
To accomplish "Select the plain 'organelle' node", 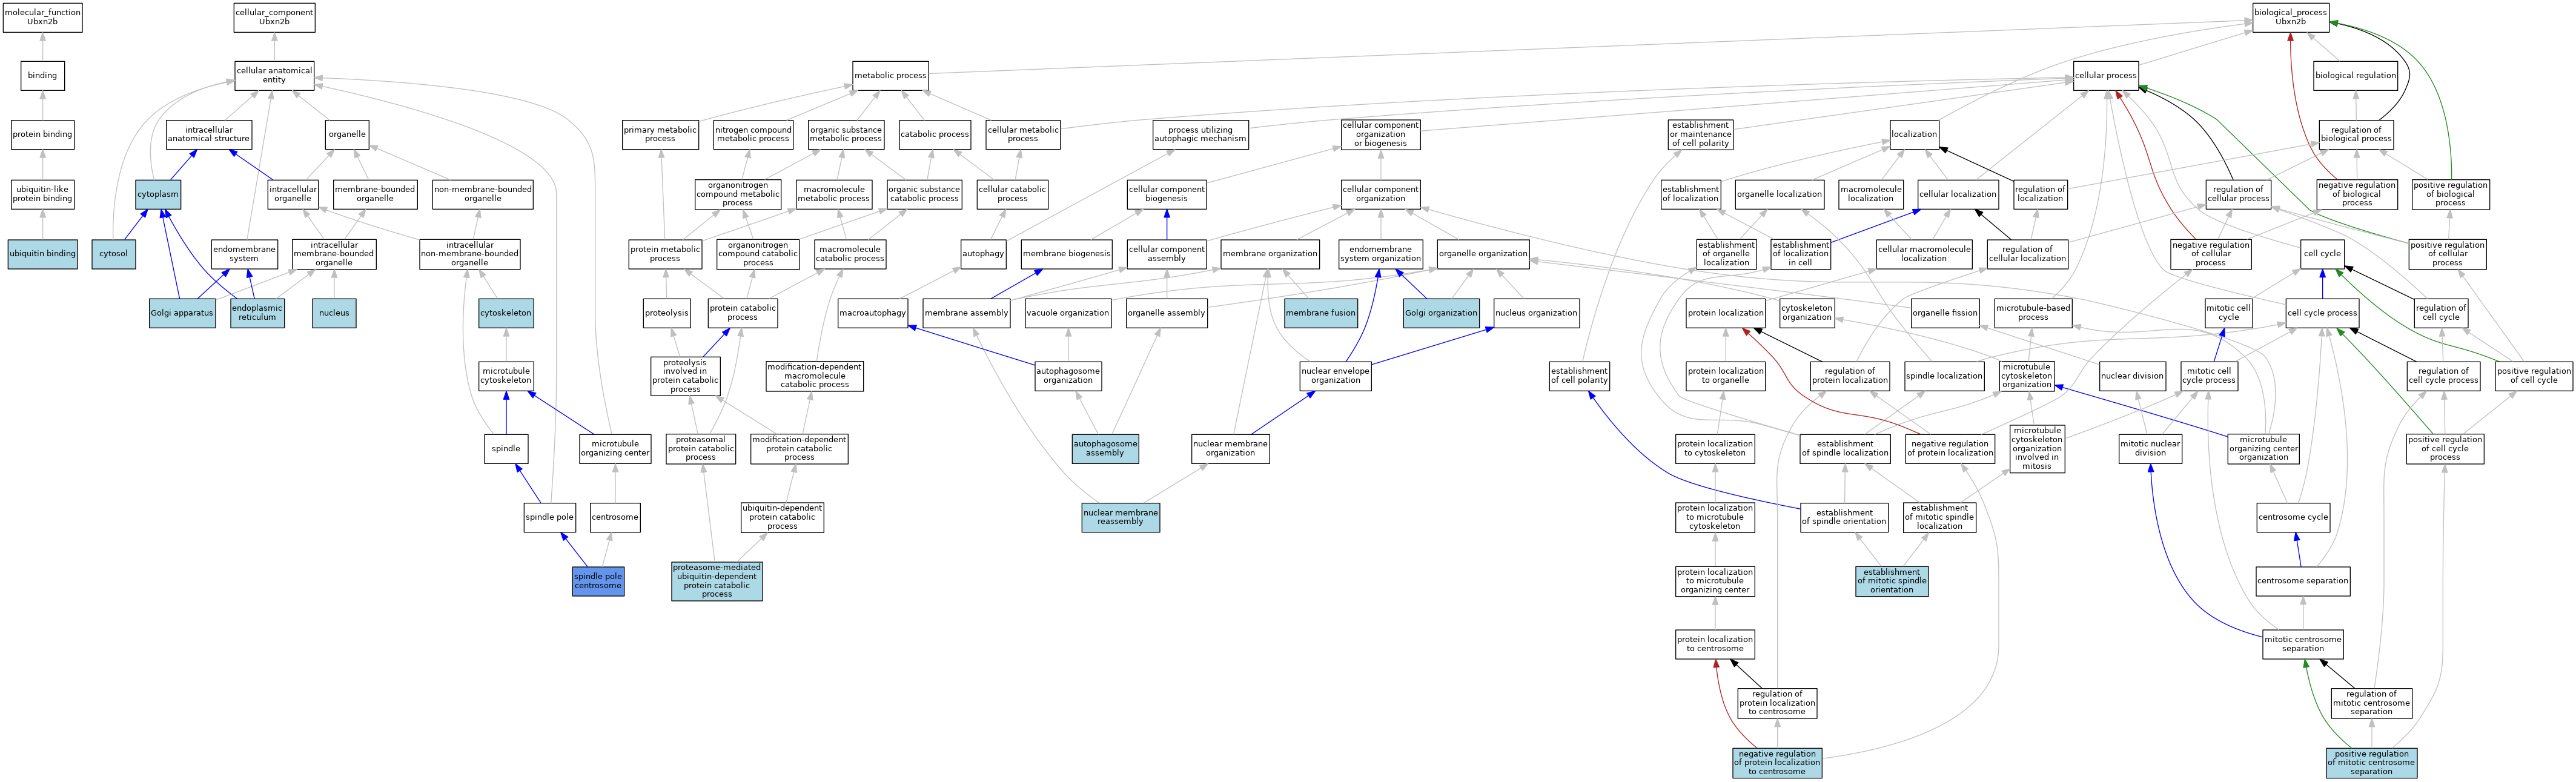I will pyautogui.click(x=347, y=135).
